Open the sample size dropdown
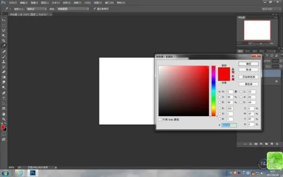283x177 pixels. 37,9
